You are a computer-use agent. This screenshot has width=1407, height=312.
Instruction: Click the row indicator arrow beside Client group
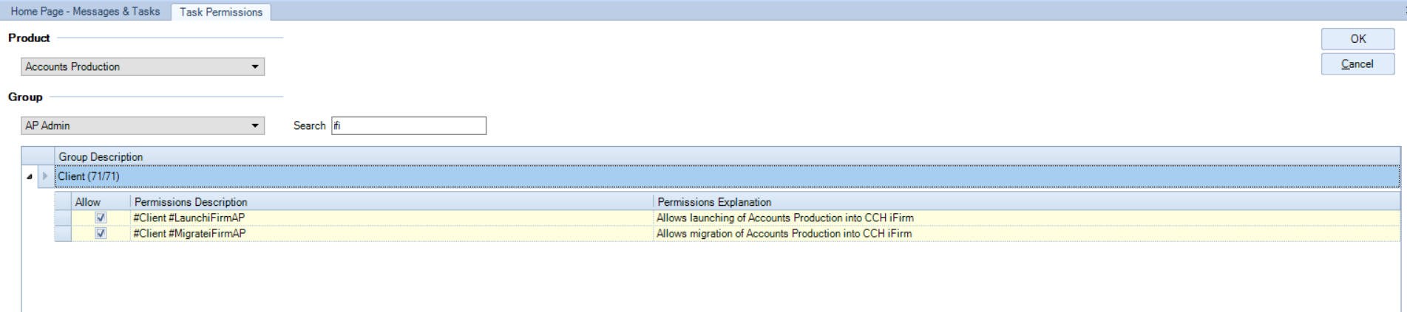(45, 176)
